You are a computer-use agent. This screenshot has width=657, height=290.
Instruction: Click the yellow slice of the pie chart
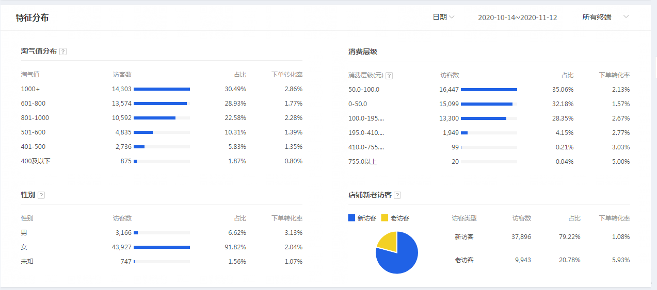(388, 242)
